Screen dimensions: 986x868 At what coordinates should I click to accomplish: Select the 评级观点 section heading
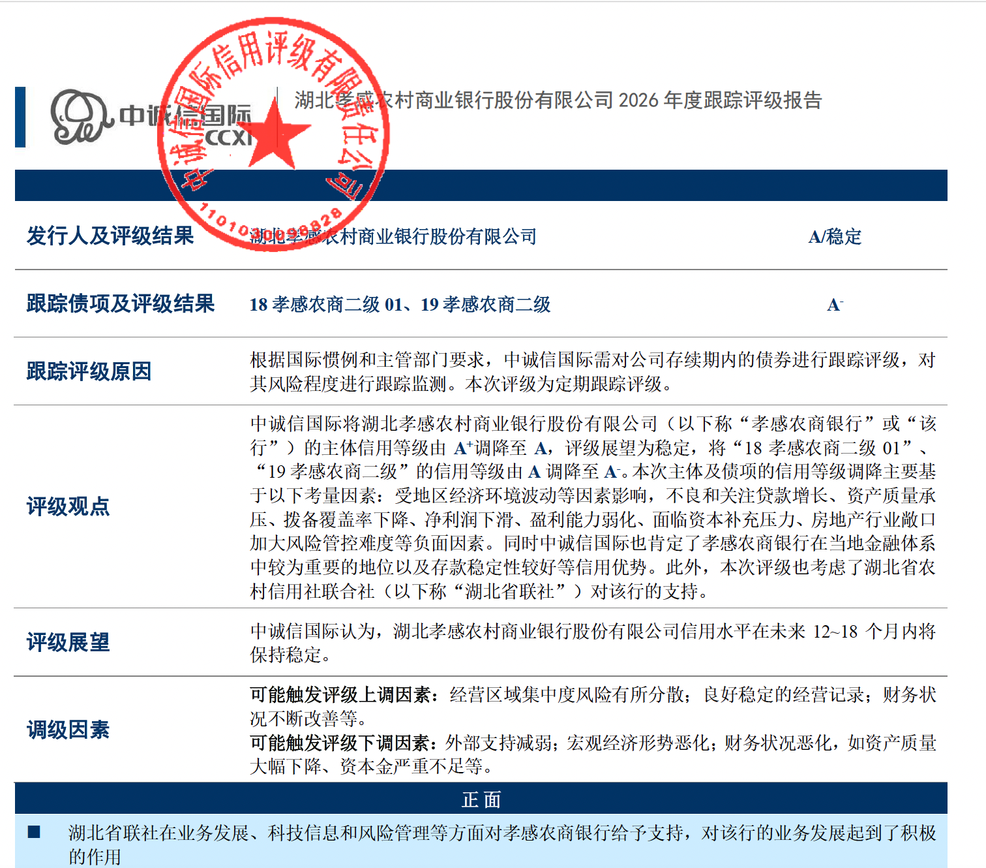[68, 506]
